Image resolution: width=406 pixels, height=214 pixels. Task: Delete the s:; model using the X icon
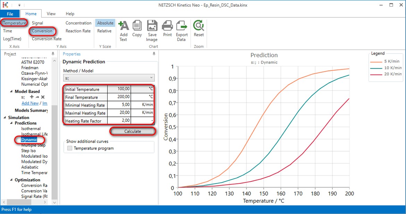(43, 97)
